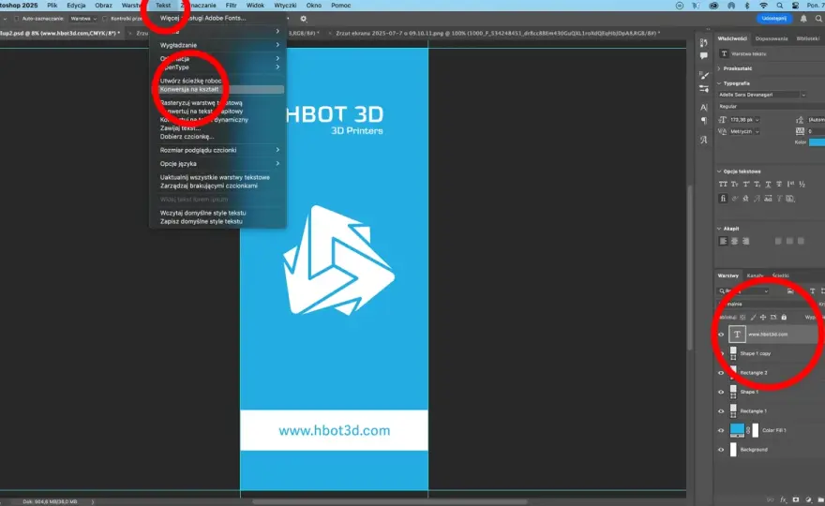Open the Brush settings panel icon
Image resolution: width=825 pixels, height=506 pixels.
(x=703, y=76)
